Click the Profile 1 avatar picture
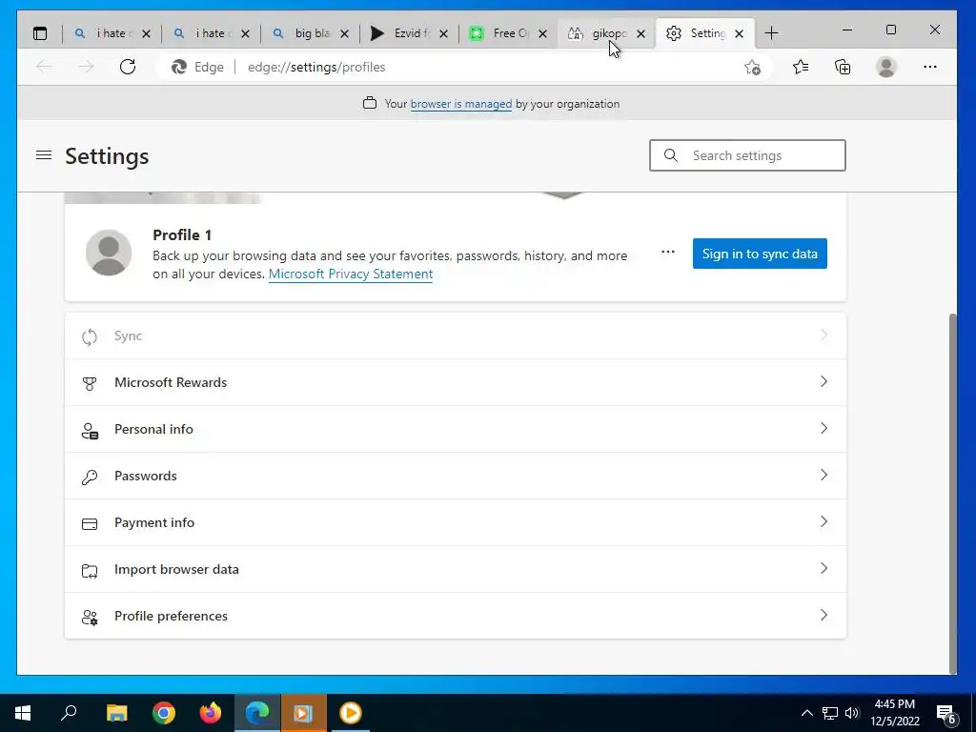Image resolution: width=976 pixels, height=732 pixels. coord(109,253)
